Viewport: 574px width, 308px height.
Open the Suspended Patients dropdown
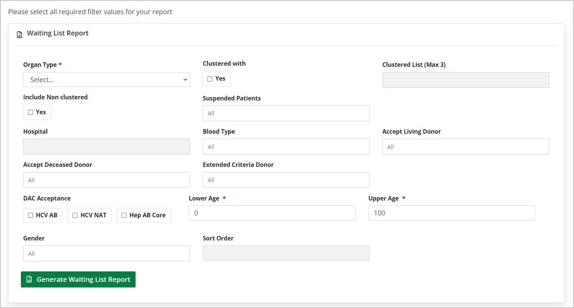[286, 113]
